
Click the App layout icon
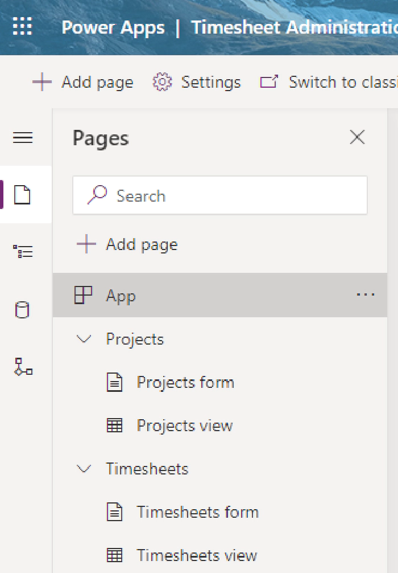pyautogui.click(x=83, y=295)
